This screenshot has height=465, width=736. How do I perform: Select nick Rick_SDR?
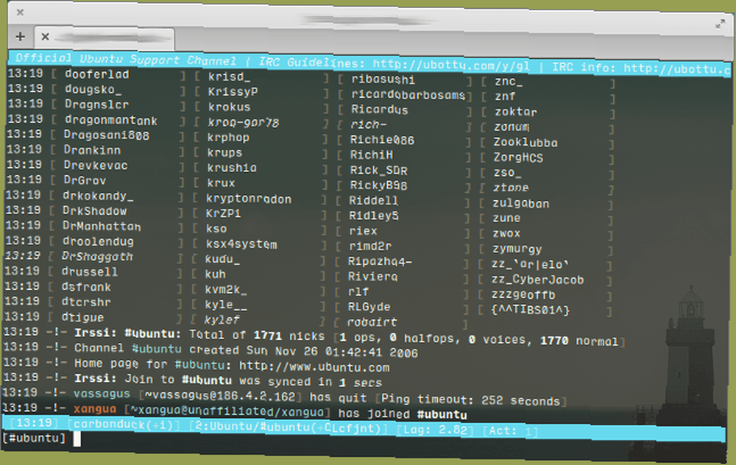379,170
